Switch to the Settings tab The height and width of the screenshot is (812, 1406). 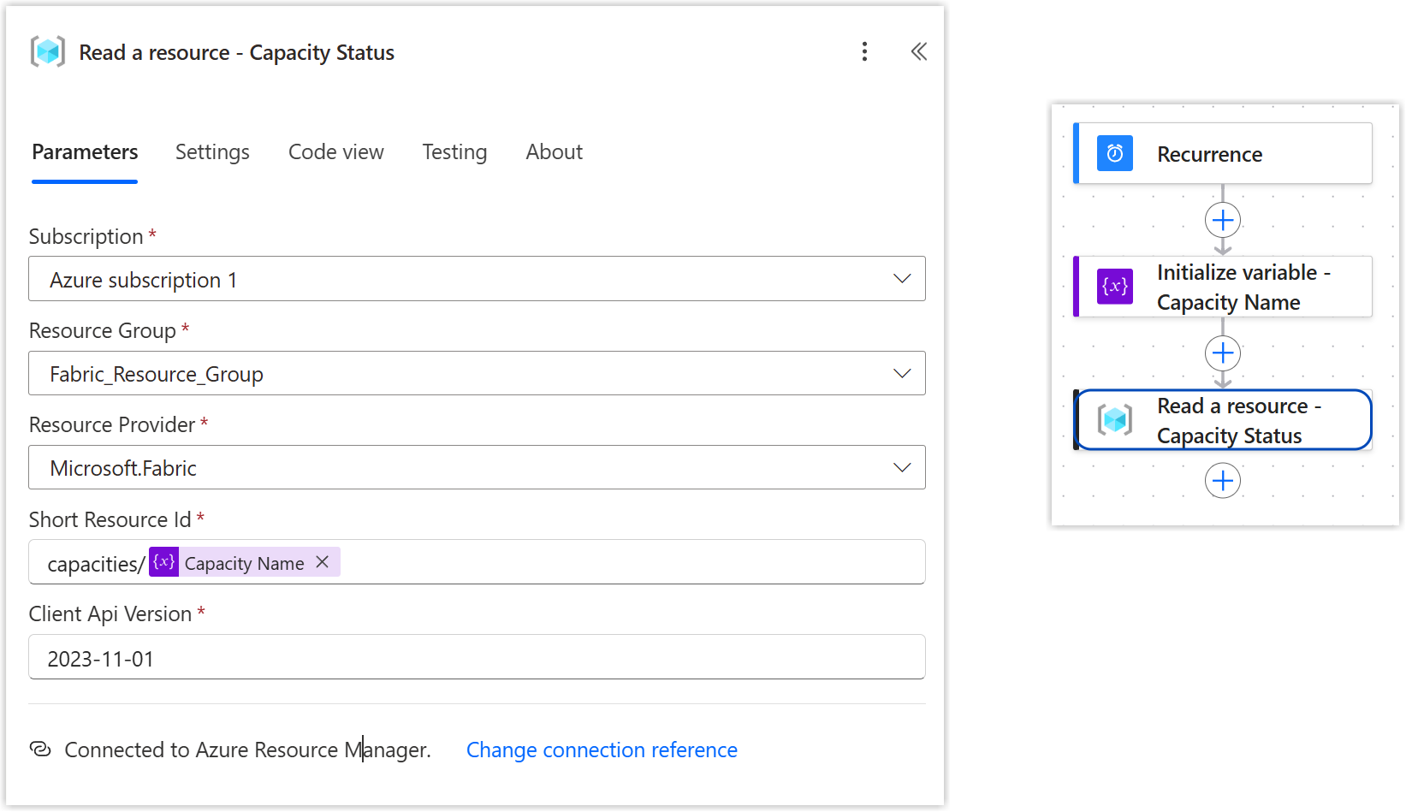[212, 152]
